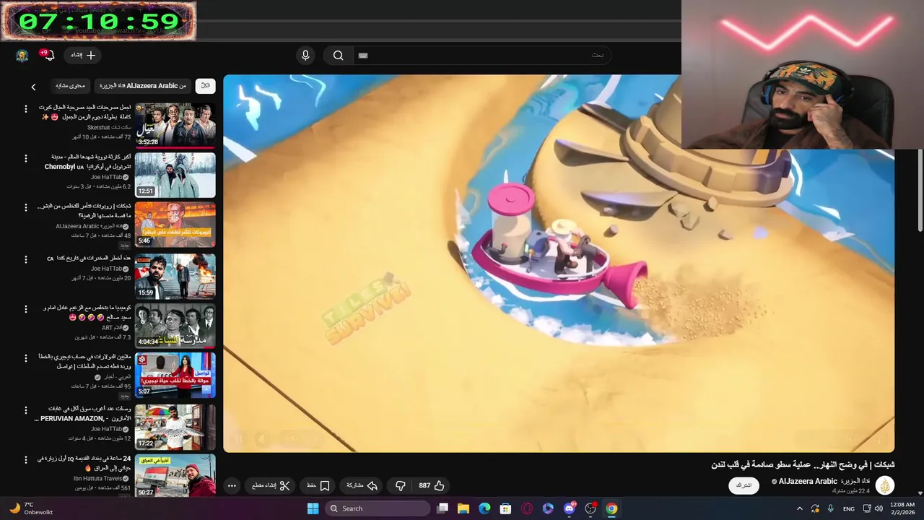Open options for the PERUVIAN AMAZON video

26,411
